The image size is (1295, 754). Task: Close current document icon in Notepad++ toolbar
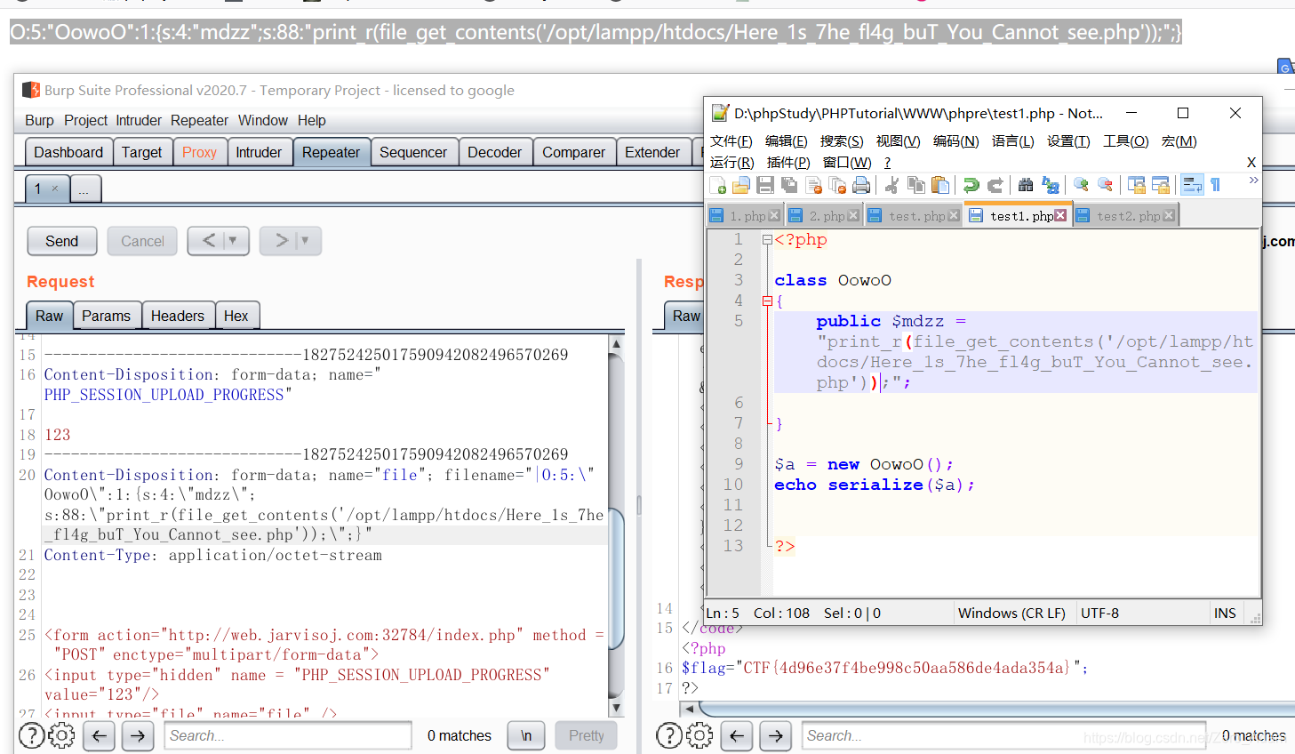click(813, 185)
